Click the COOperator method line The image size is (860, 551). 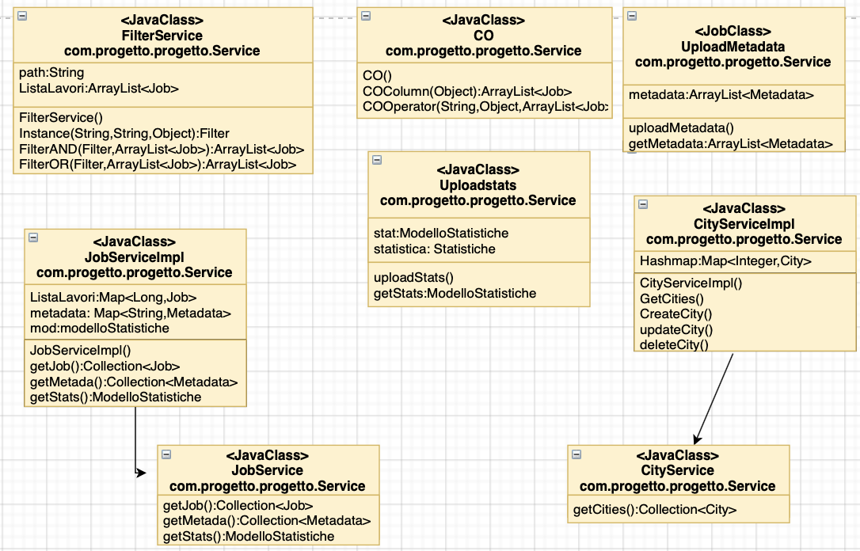[485, 106]
